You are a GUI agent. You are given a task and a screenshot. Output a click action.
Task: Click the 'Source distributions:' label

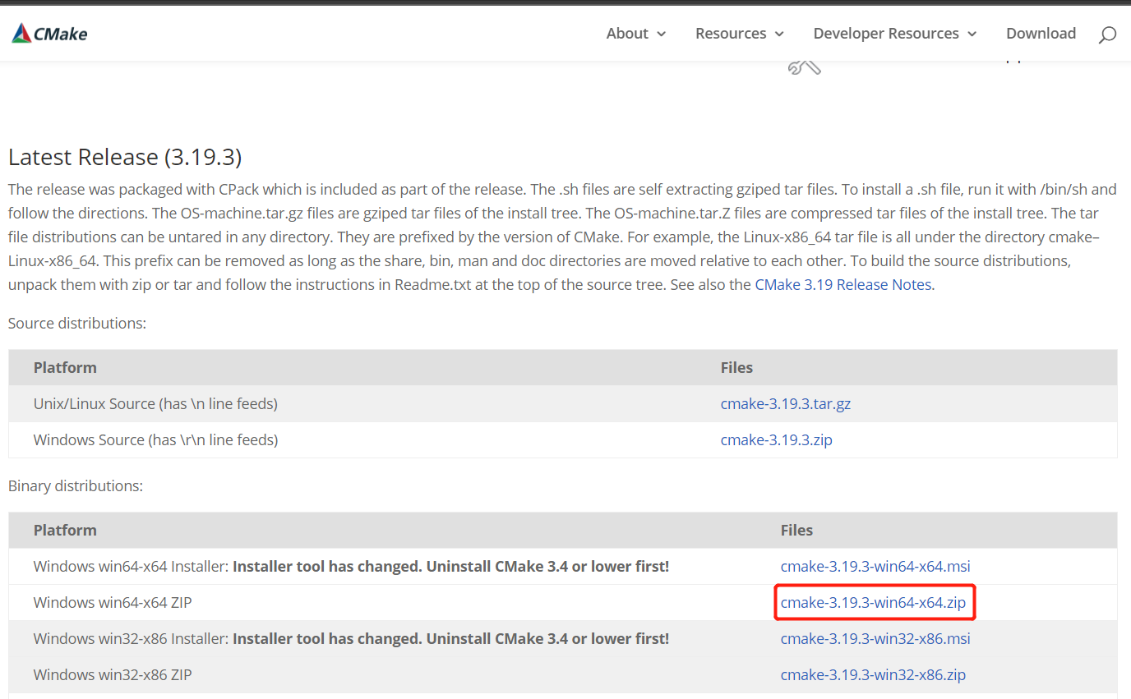click(77, 324)
